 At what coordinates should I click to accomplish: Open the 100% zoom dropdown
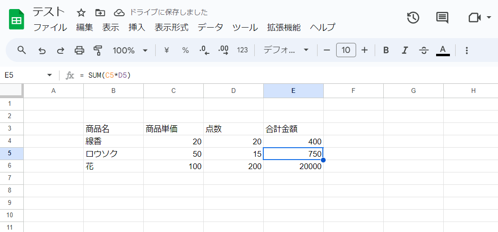[130, 50]
